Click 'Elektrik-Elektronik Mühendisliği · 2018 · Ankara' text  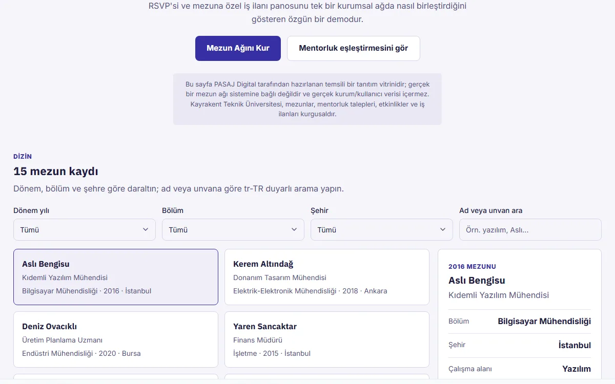[310, 291]
